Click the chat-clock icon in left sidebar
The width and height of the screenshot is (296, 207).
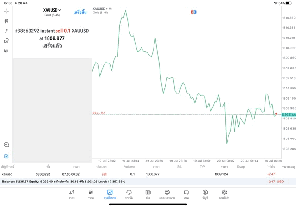pyautogui.click(x=6, y=144)
